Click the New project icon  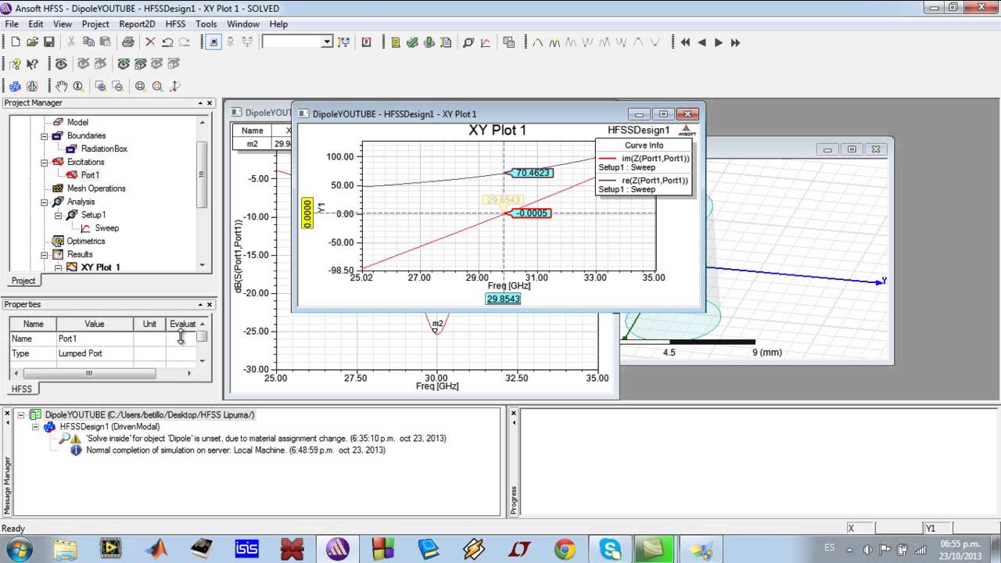tap(16, 41)
